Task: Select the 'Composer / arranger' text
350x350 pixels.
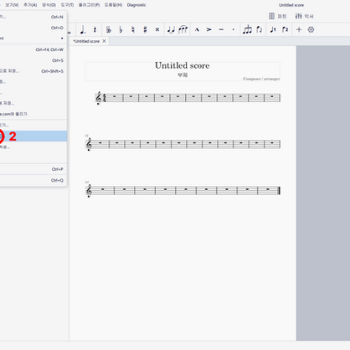Action: pos(261,79)
